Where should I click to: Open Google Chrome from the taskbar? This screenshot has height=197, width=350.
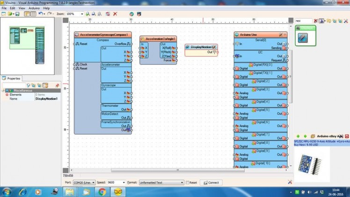point(102,191)
